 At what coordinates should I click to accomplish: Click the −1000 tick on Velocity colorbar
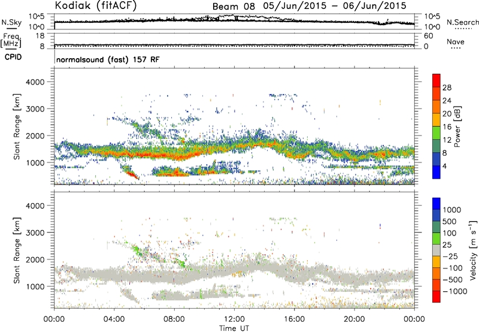point(455,291)
